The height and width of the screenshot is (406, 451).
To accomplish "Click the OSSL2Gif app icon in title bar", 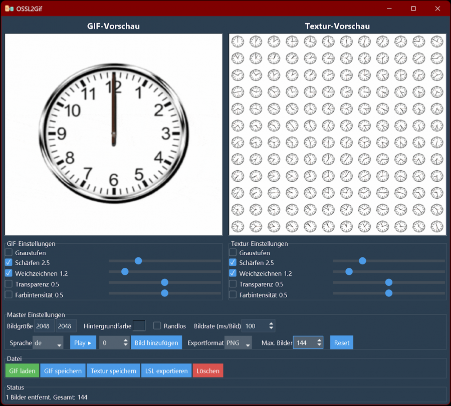I will click(9, 9).
